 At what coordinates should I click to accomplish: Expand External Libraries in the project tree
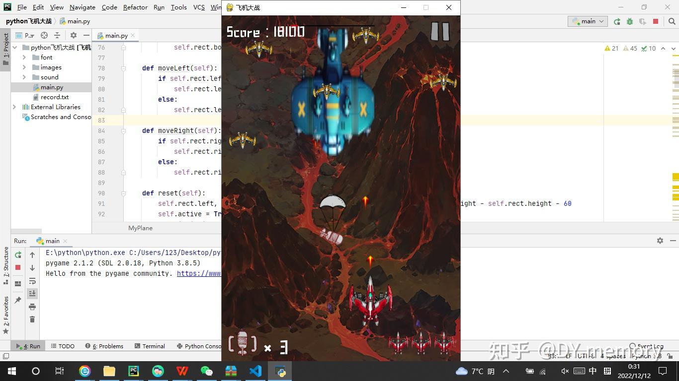pos(13,107)
